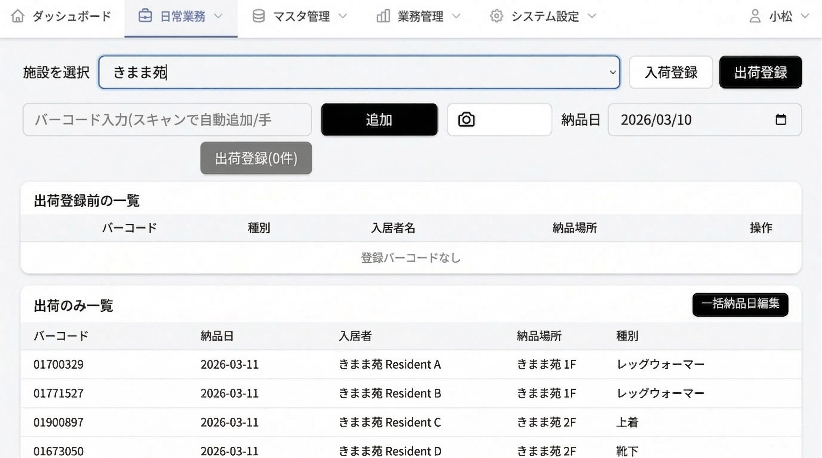This screenshot has height=458, width=822.
Task: Select the 出荷登録 mode button
Action: (x=761, y=72)
